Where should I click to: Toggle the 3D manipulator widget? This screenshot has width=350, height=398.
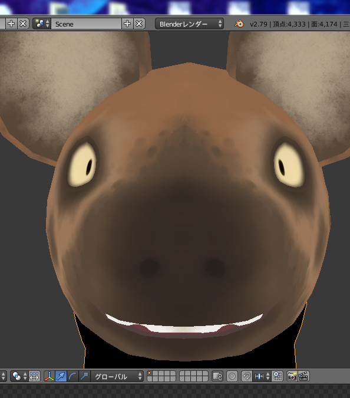(x=49, y=376)
